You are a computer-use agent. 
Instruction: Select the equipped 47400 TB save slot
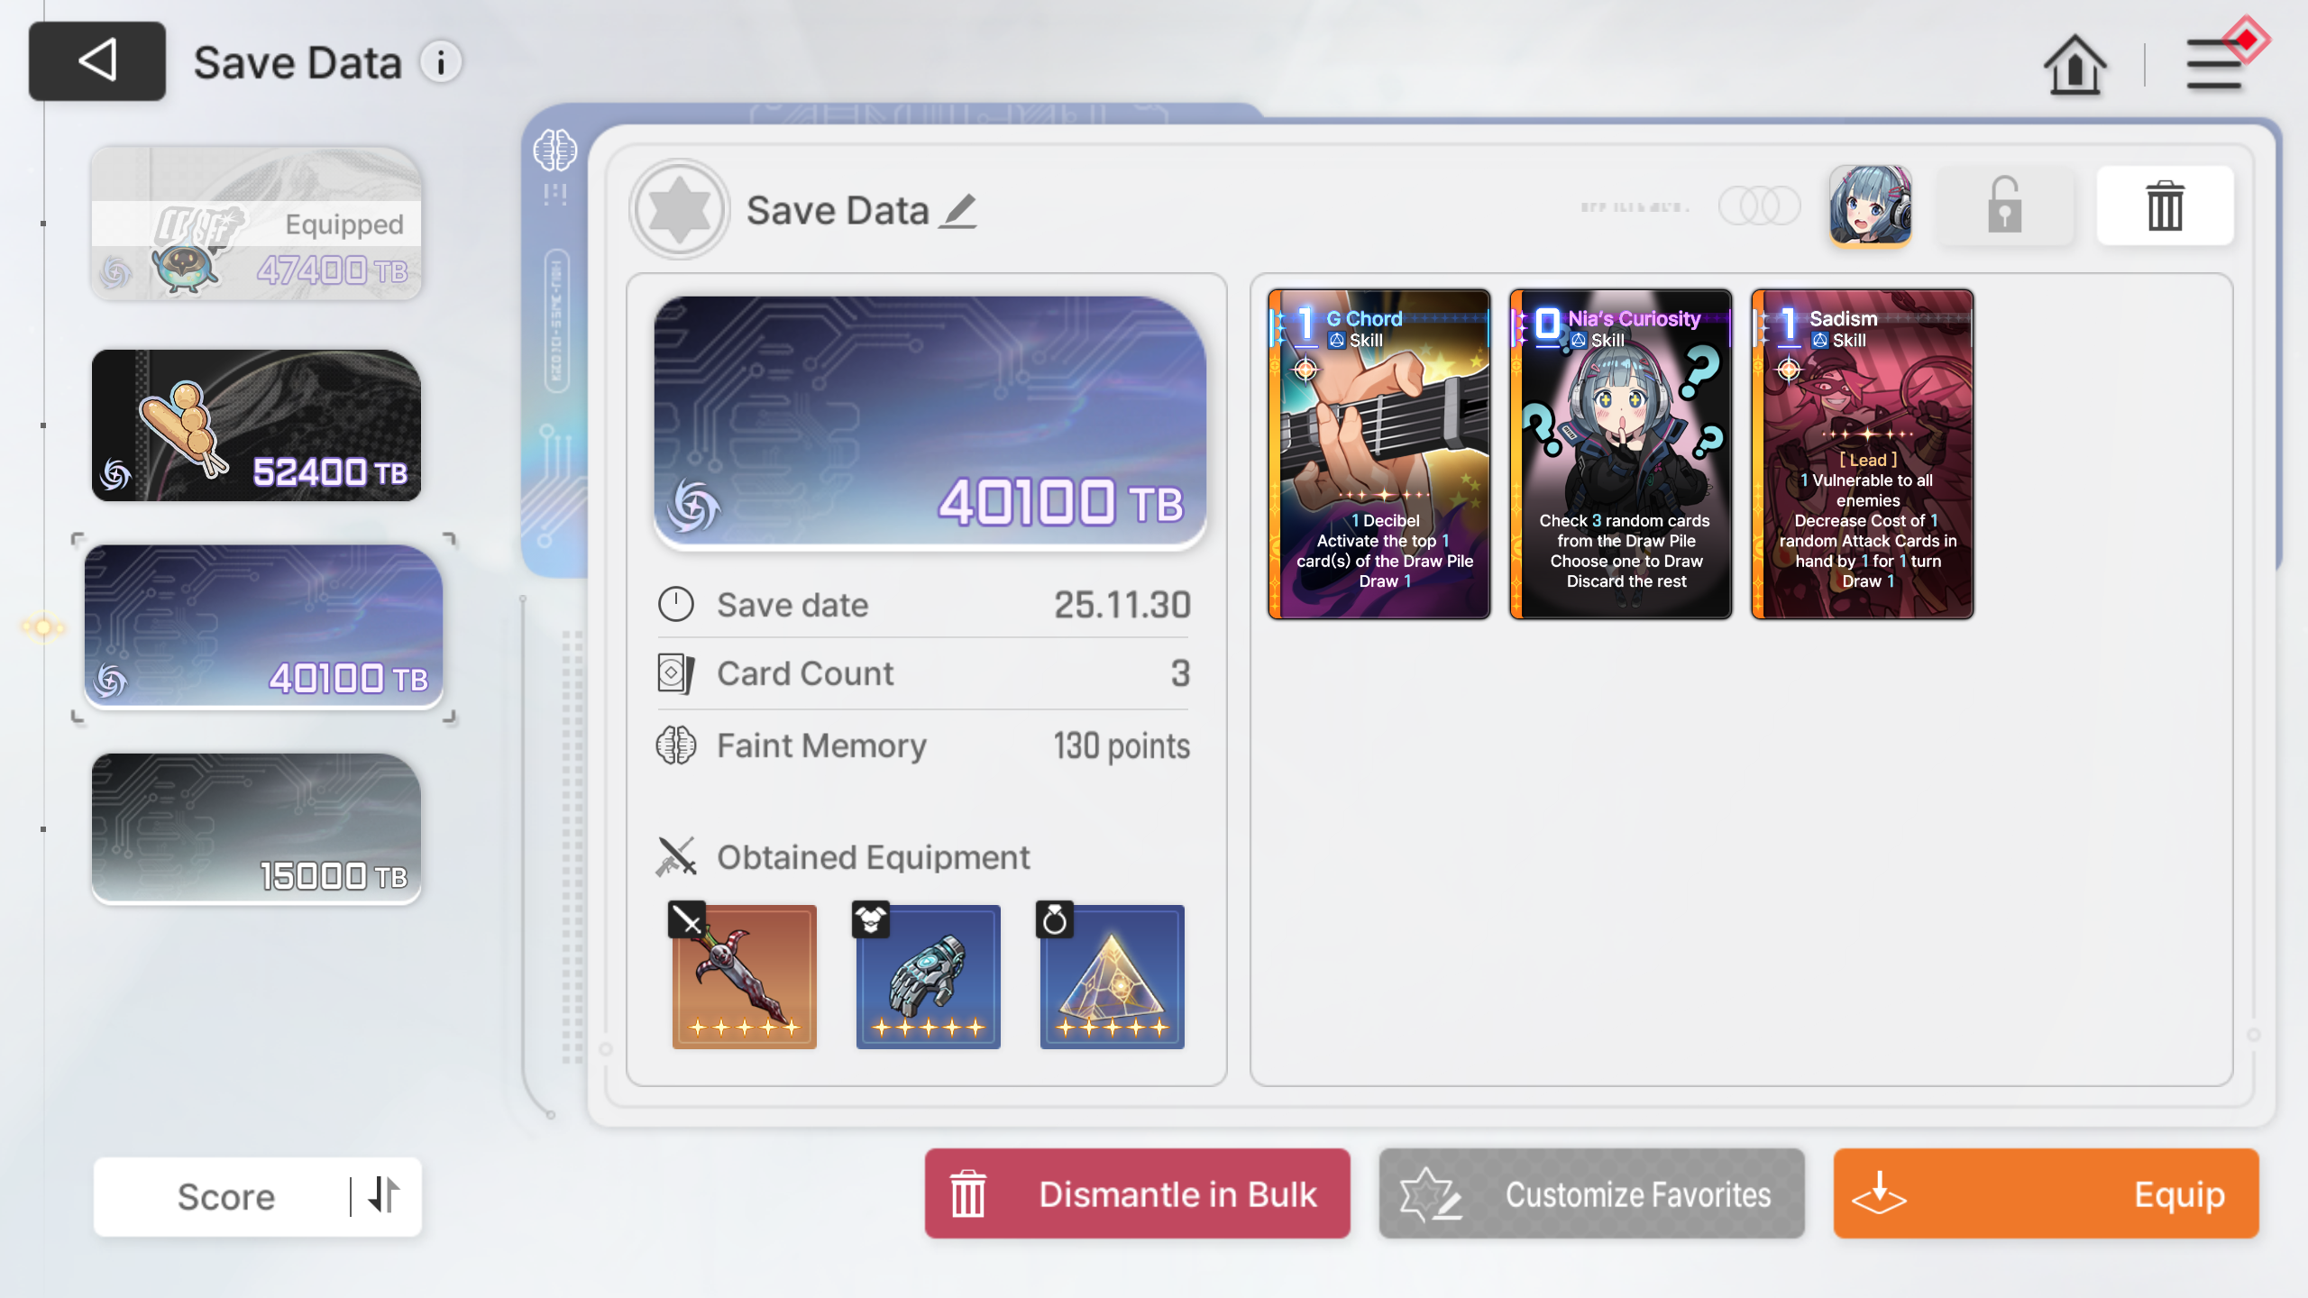tap(256, 224)
